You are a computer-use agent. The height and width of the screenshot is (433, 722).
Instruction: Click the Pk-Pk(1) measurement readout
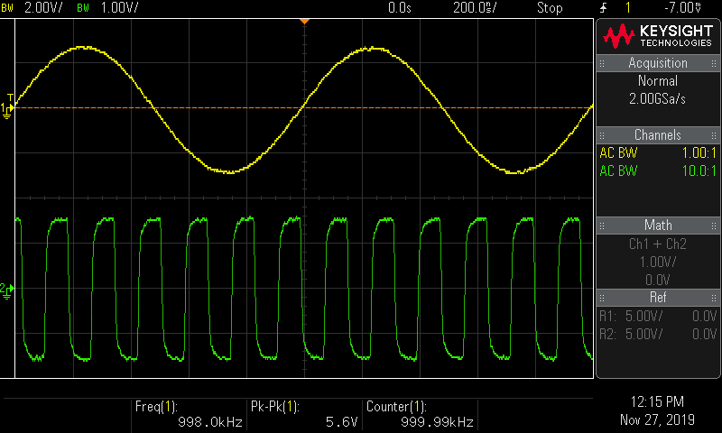coord(304,414)
